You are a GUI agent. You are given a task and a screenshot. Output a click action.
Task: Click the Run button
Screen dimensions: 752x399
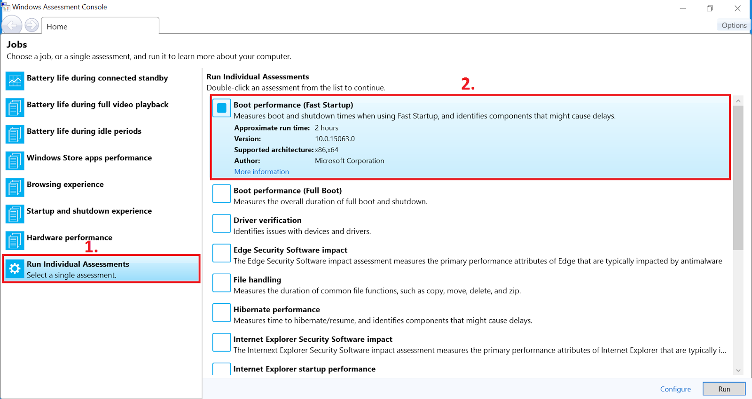[724, 389]
